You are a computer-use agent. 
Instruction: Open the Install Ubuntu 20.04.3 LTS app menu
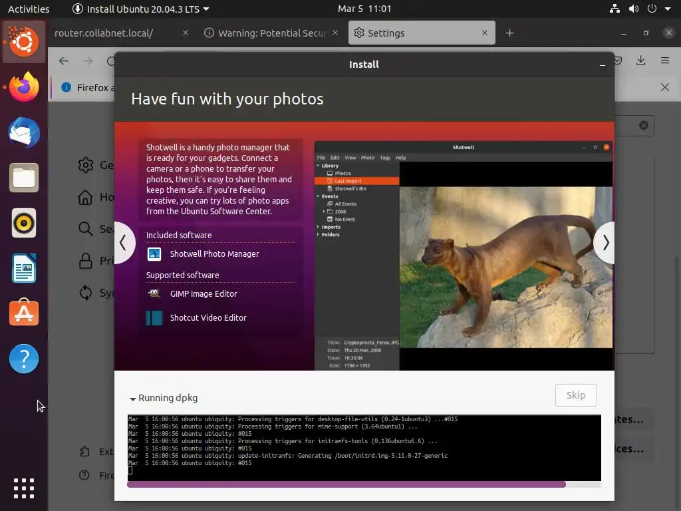point(141,9)
